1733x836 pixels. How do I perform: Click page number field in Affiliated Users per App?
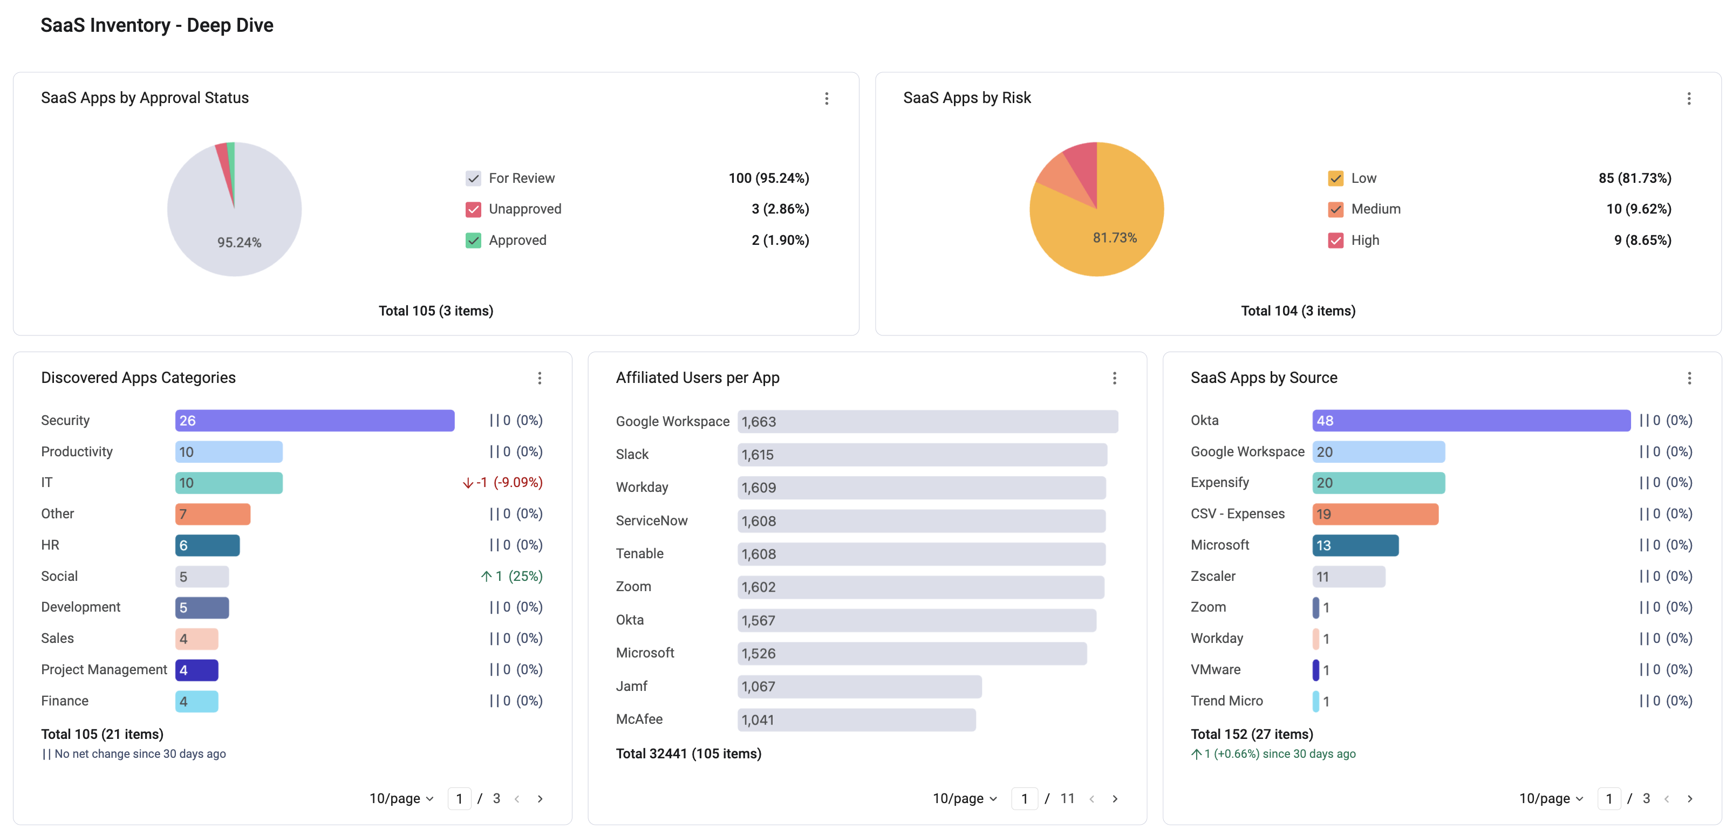click(1024, 798)
